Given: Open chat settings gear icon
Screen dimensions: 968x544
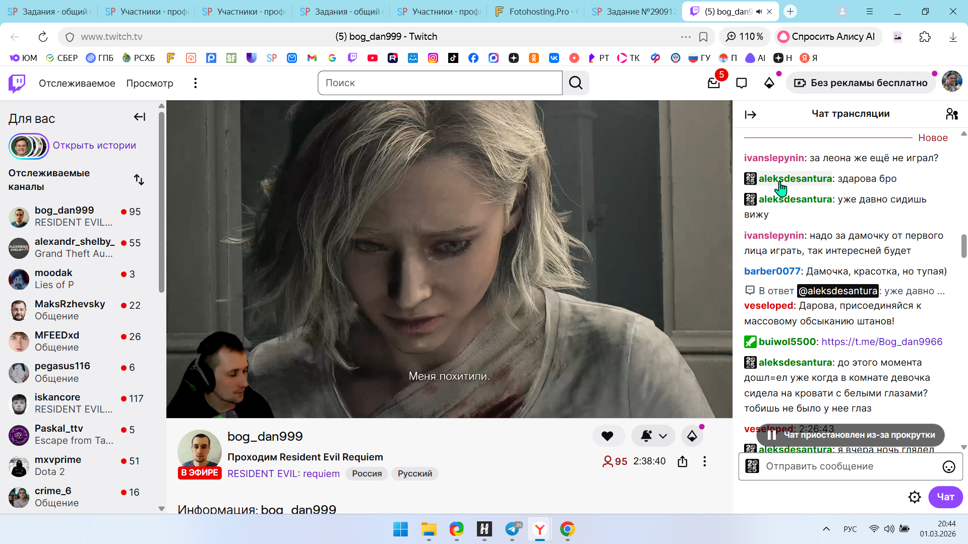Looking at the screenshot, I should tap(914, 497).
